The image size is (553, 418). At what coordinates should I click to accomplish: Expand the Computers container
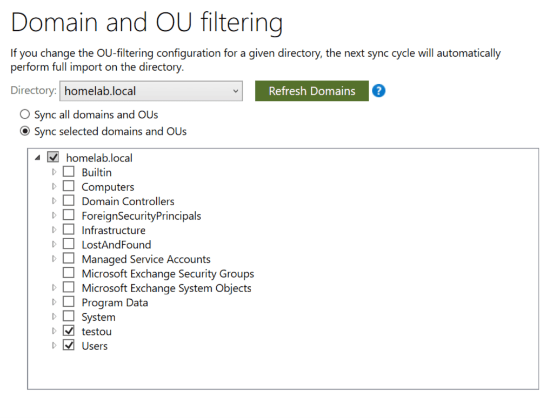[x=54, y=187]
